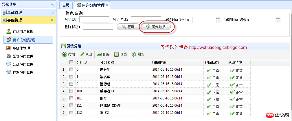This screenshot has height=121, width=292.
Task: Click the monitor icon beside 基础管理
Action: click(4, 12)
